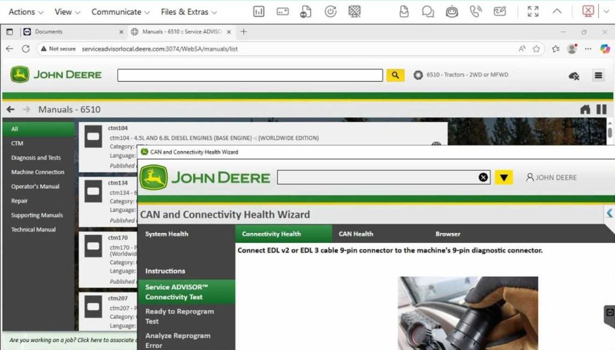This screenshot has height=350, width=615.
Task: Expand the dropdown at toolbar far right
Action: 606,12
